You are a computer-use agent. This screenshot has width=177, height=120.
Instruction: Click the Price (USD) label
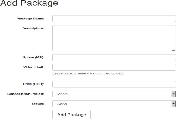coord(34,84)
